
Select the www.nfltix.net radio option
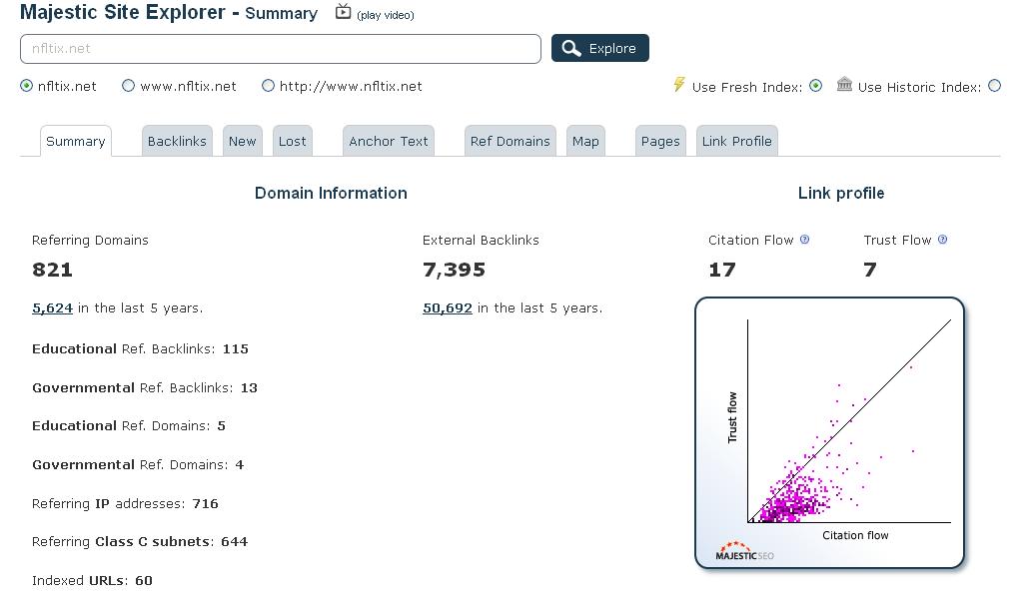point(128,86)
